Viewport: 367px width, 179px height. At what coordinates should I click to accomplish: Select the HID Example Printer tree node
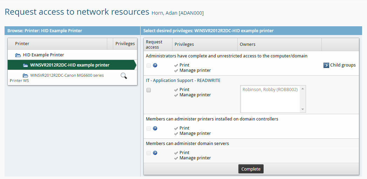[x=43, y=55]
